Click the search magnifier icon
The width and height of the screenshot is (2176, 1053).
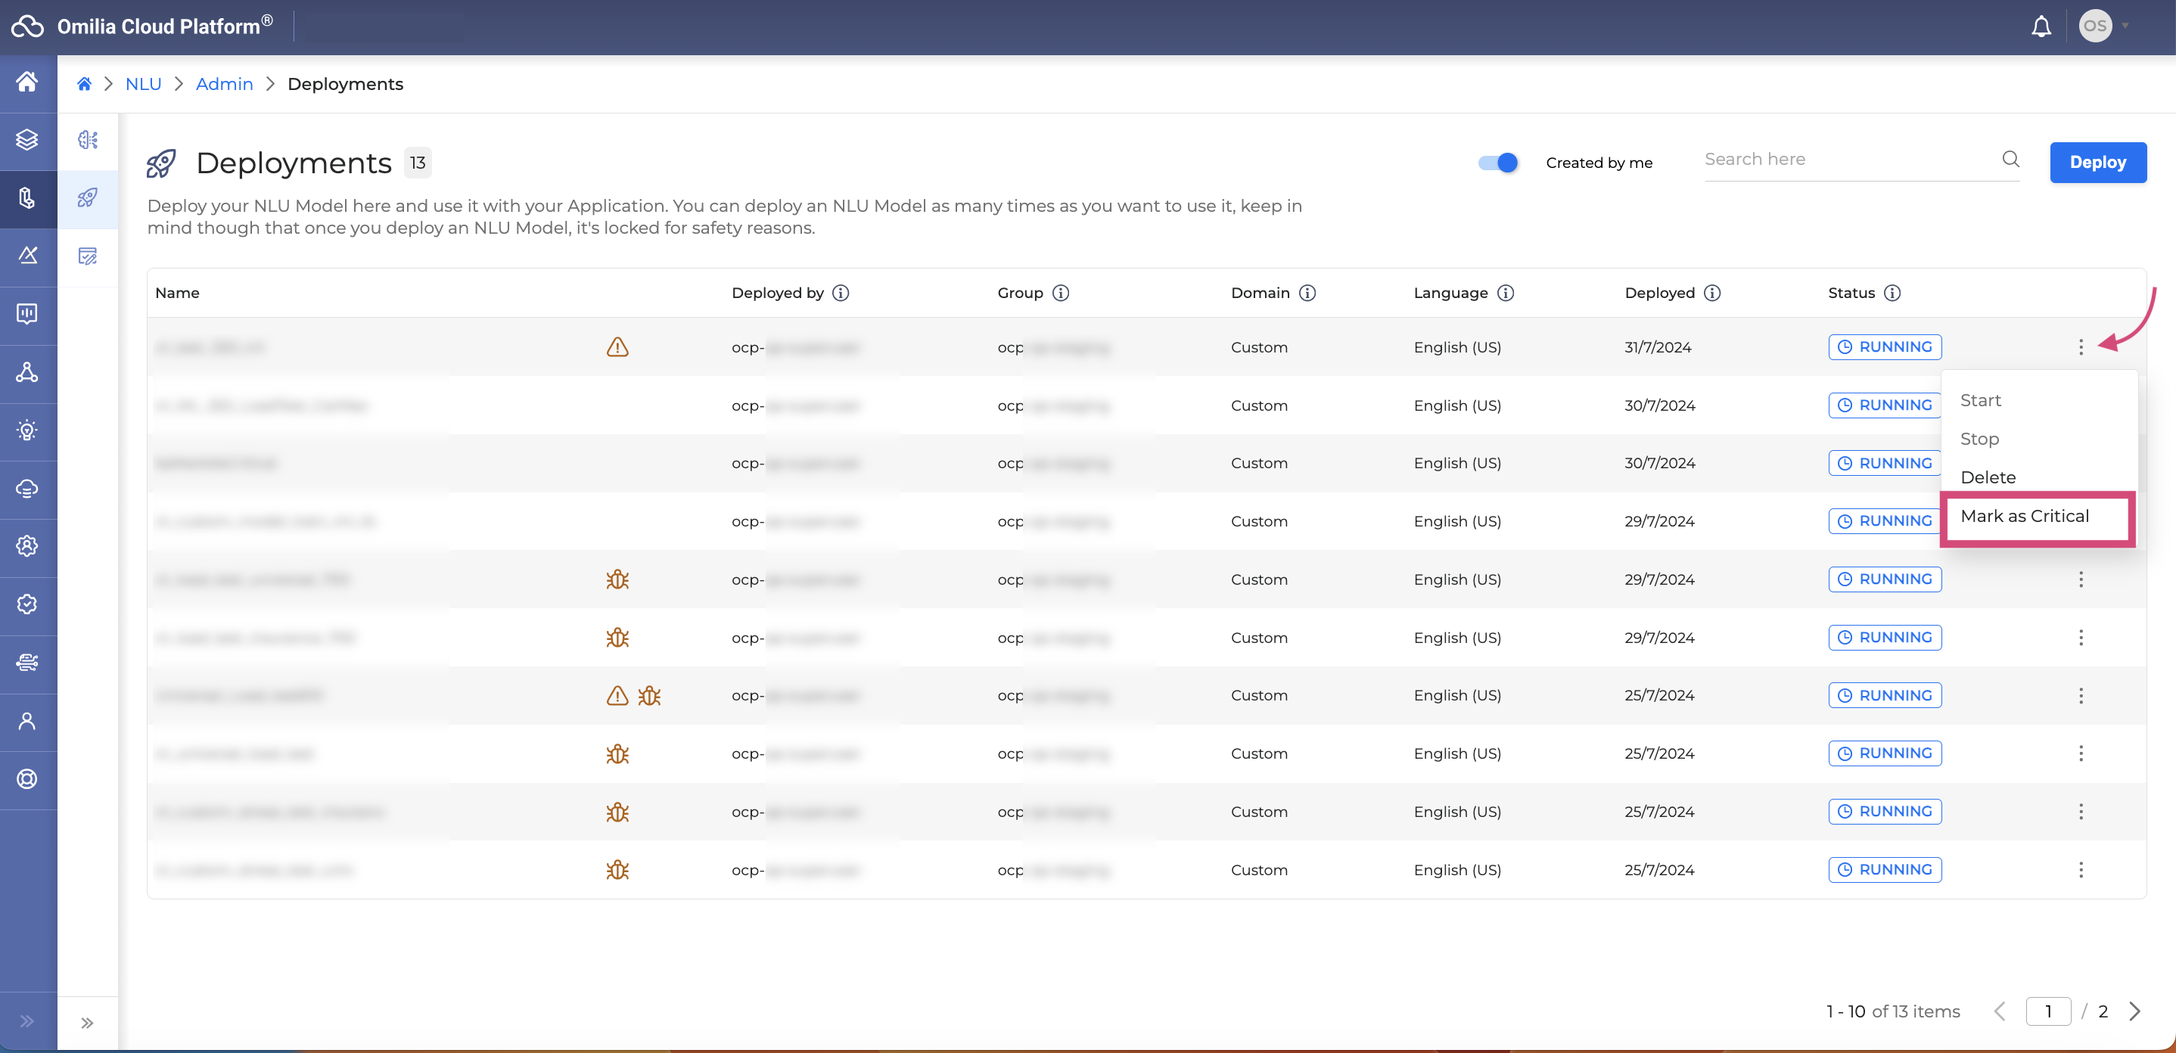pos(2010,159)
